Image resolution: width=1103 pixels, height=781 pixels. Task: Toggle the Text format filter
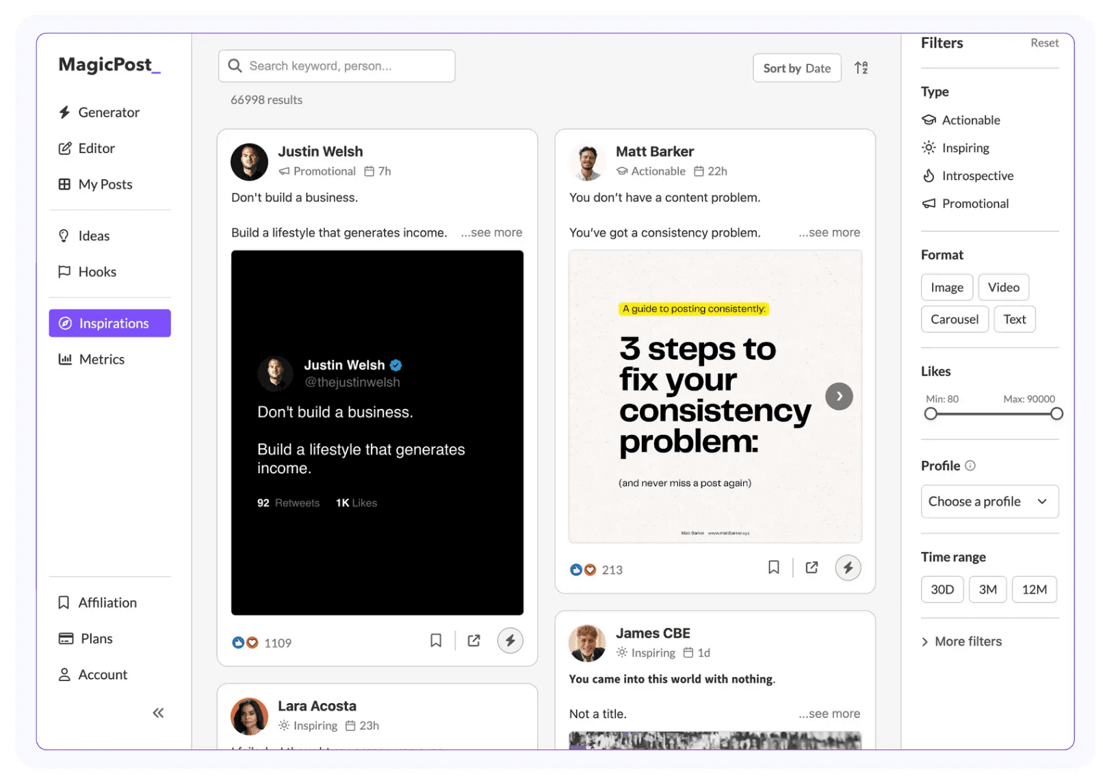tap(1015, 319)
